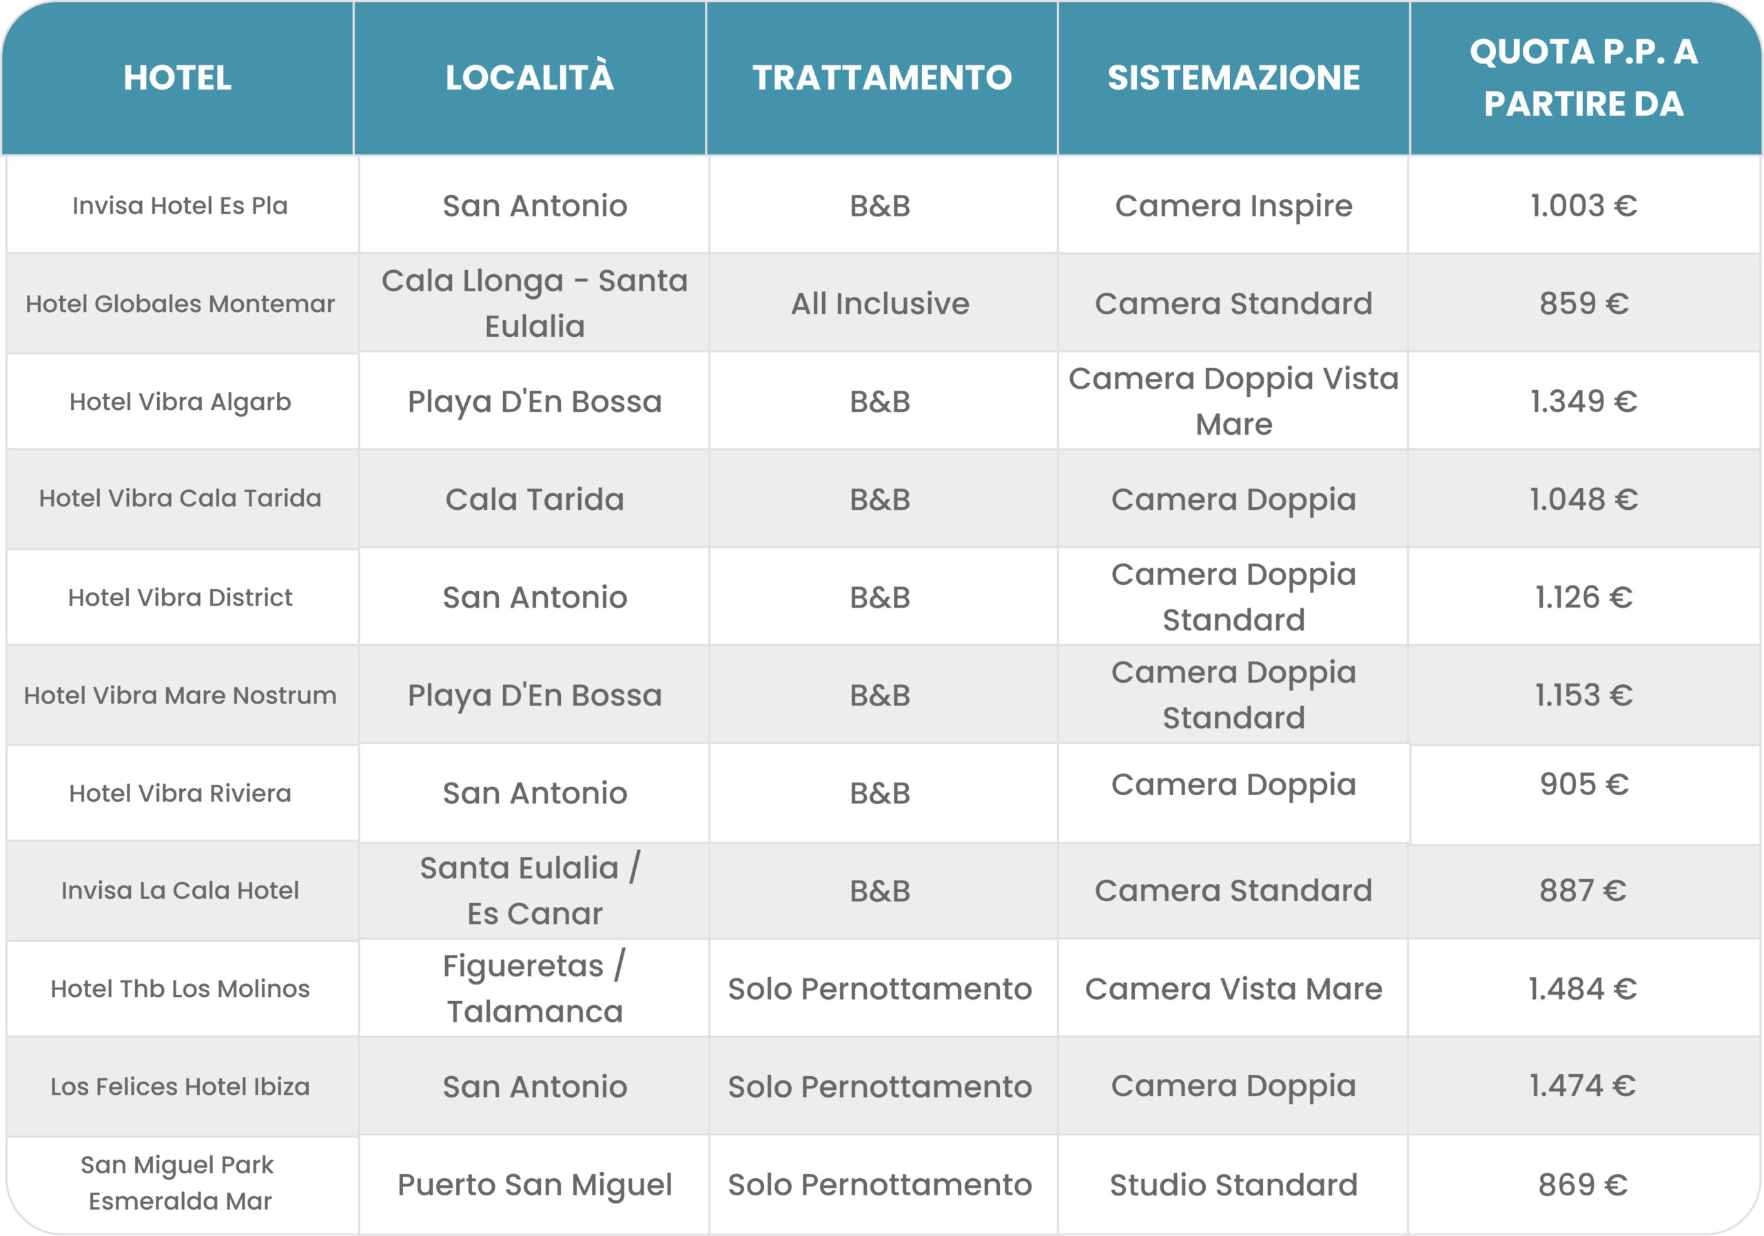Click Hotel Vibra District name
The height and width of the screenshot is (1236, 1764).
click(x=181, y=597)
